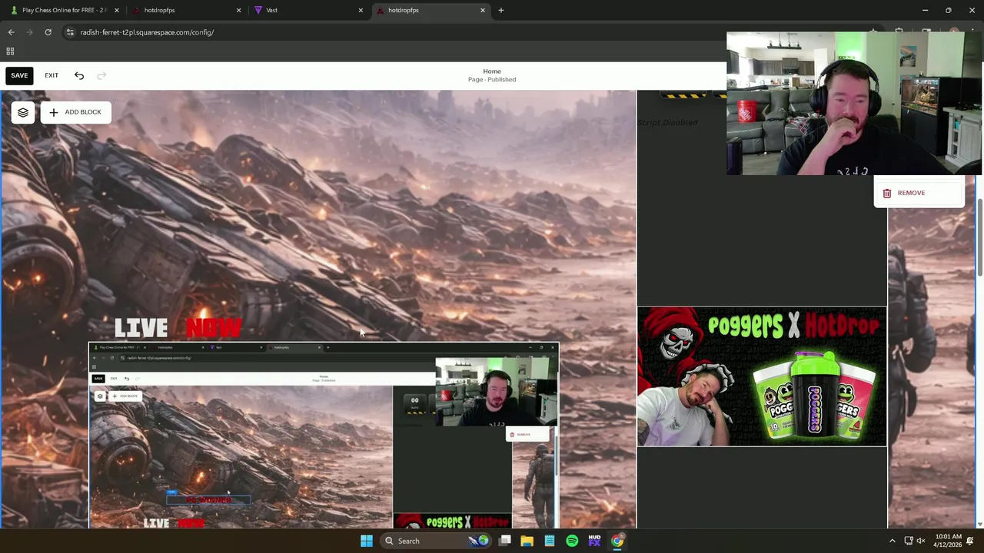The image size is (984, 553).
Task: Select the embedded live stream video block
Action: pos(324,435)
